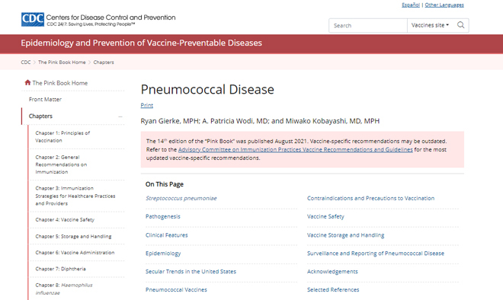Open Chapter 7: Diphtheria
This screenshot has width=503, height=300.
point(61,269)
